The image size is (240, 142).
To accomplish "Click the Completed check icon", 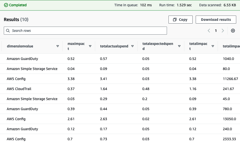I will click(6, 5).
